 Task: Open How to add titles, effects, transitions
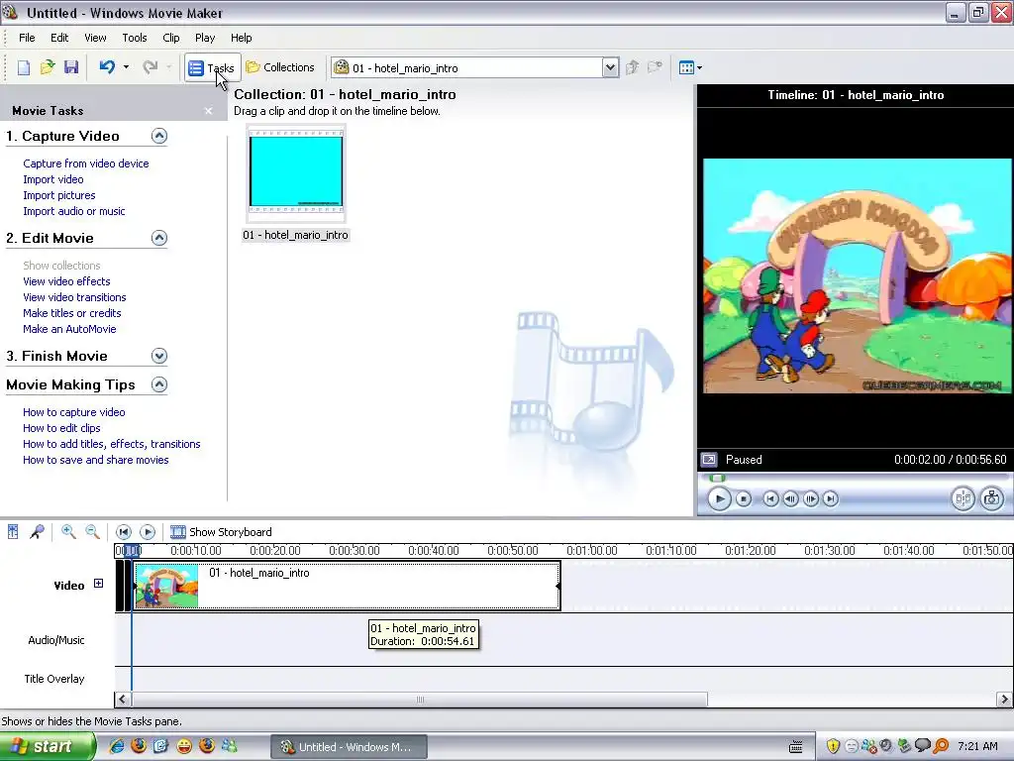[111, 444]
